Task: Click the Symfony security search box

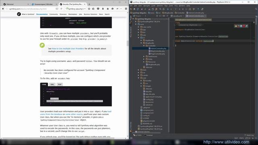Action: click(x=76, y=9)
